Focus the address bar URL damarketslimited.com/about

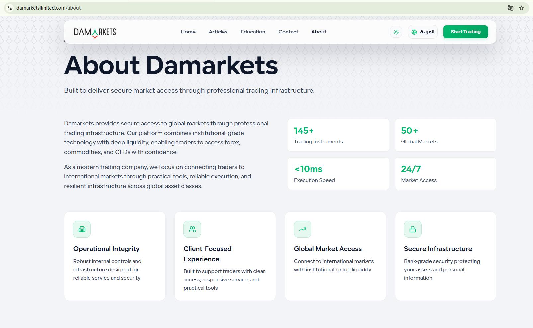tap(48, 8)
